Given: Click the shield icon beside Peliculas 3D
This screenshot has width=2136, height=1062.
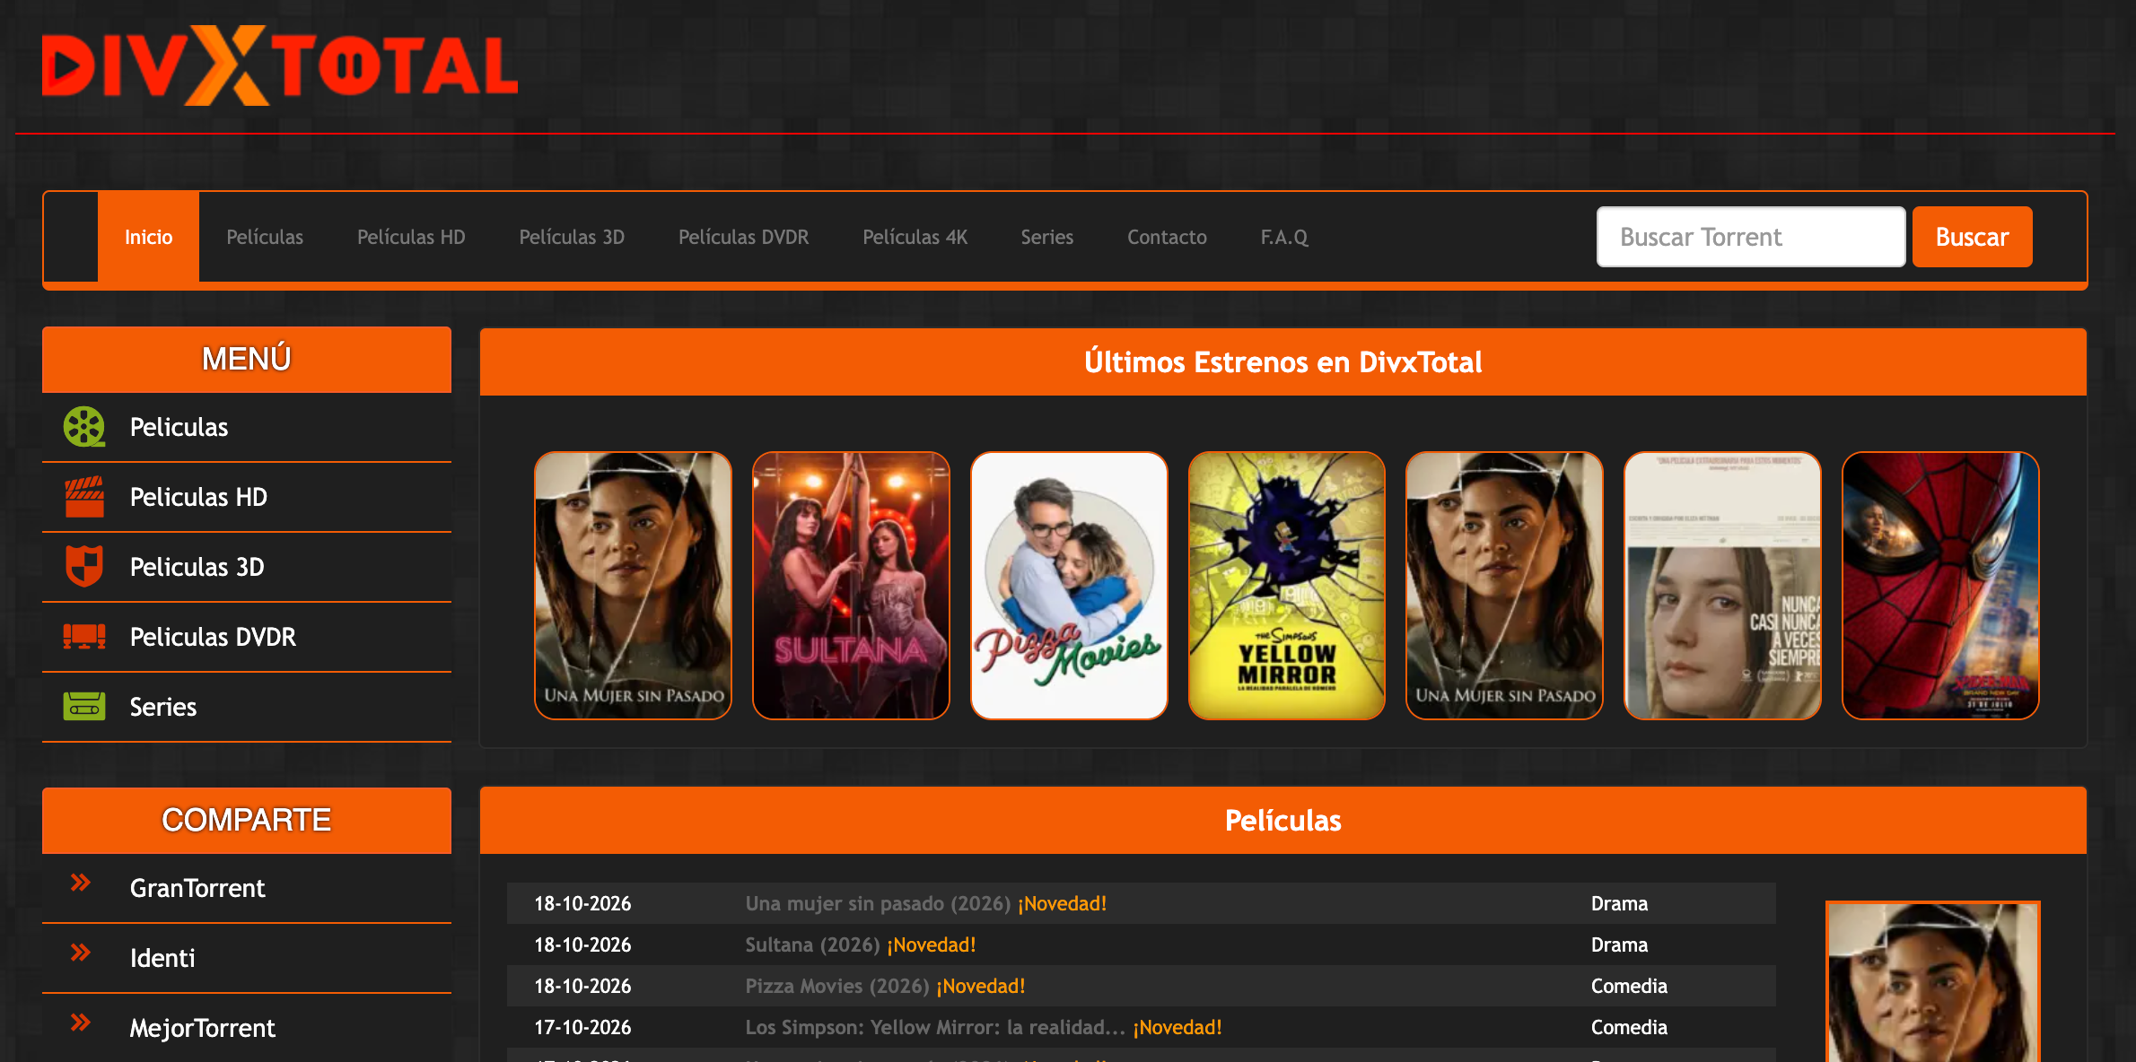Looking at the screenshot, I should click(84, 567).
